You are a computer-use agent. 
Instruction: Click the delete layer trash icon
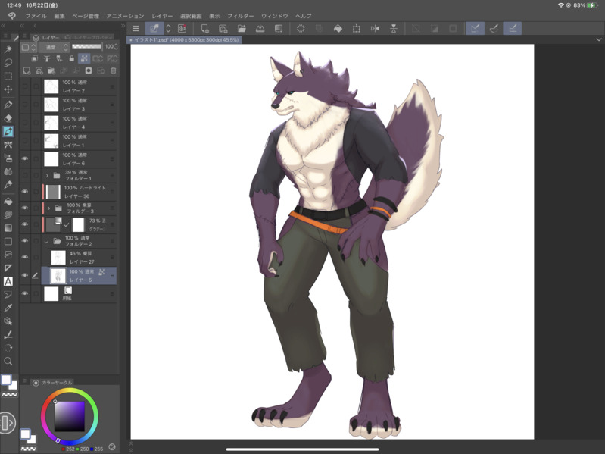[114, 71]
